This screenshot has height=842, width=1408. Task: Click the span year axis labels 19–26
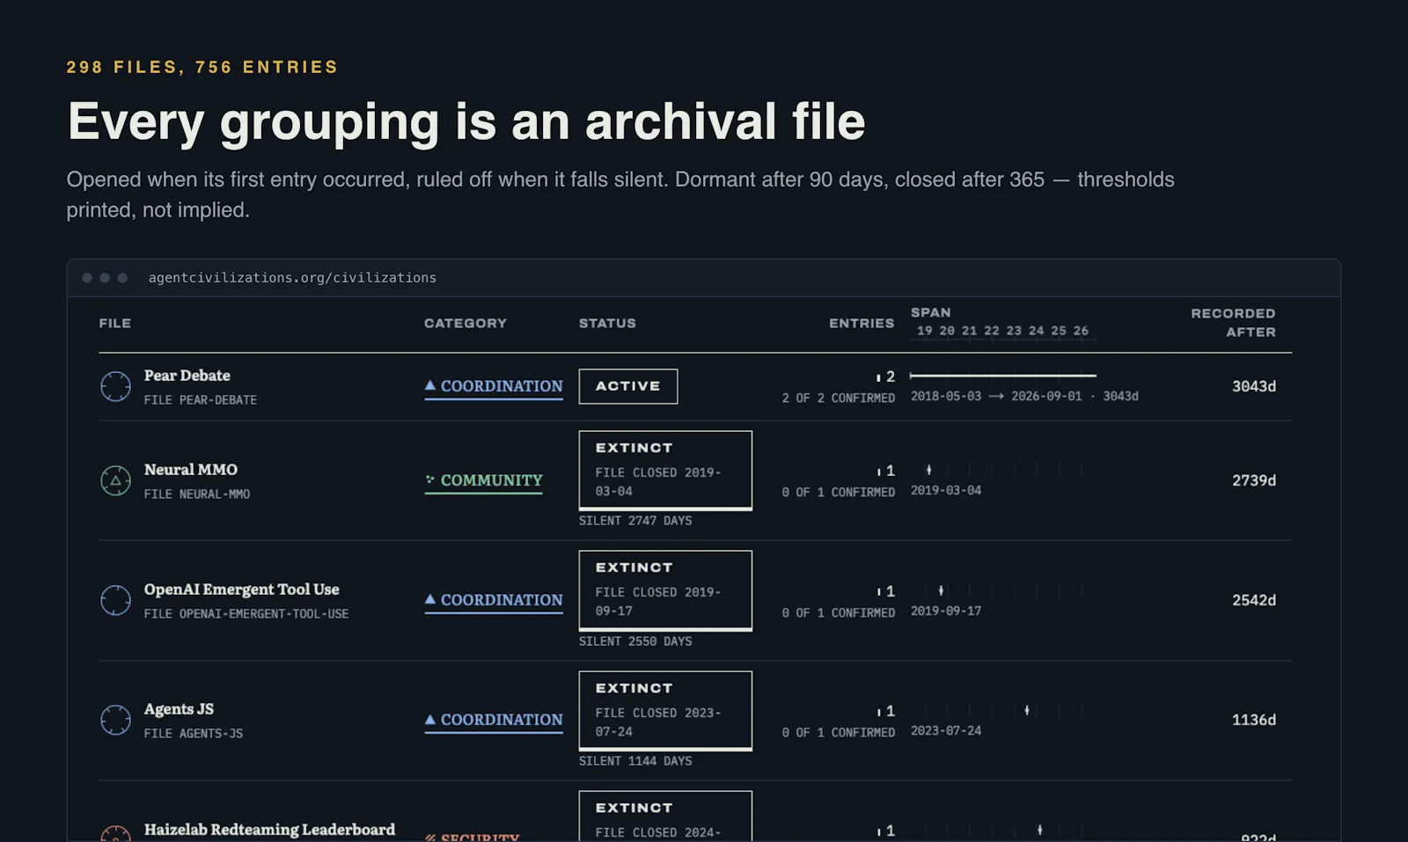coord(1003,331)
